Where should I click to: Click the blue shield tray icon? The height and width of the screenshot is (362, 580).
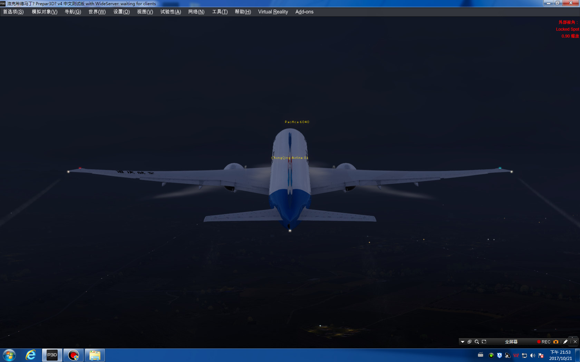click(x=500, y=355)
